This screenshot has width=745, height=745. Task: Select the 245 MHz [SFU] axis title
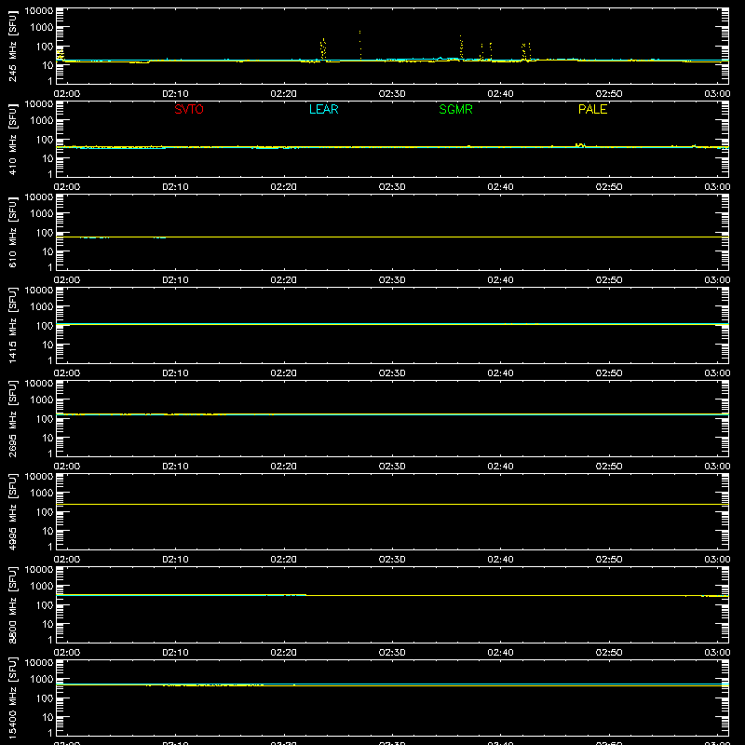point(12,46)
